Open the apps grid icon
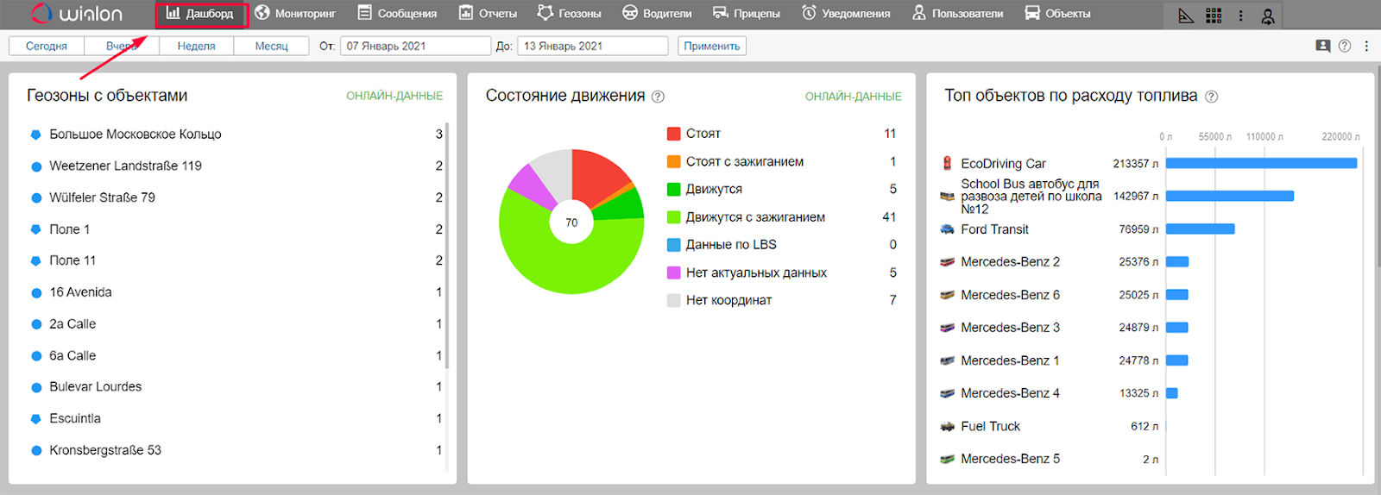Screen dimensions: 1381x495 (1214, 16)
